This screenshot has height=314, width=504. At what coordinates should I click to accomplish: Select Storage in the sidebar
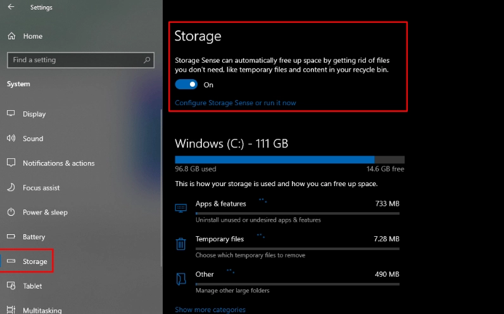pos(34,261)
